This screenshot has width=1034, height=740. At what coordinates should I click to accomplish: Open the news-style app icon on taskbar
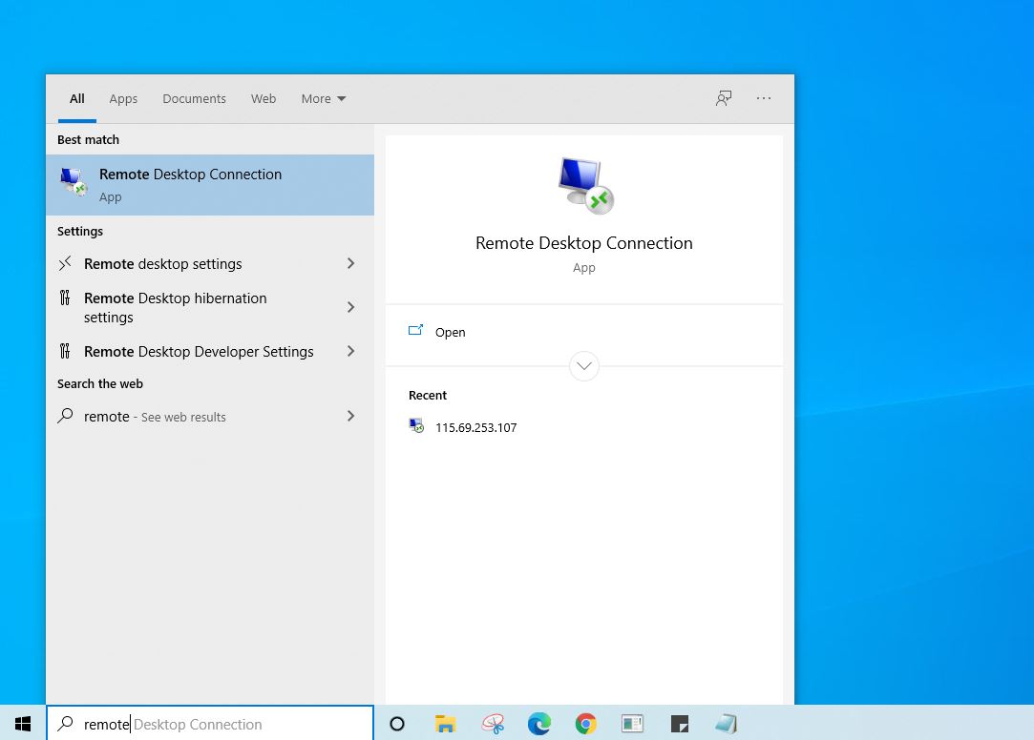pyautogui.click(x=632, y=724)
